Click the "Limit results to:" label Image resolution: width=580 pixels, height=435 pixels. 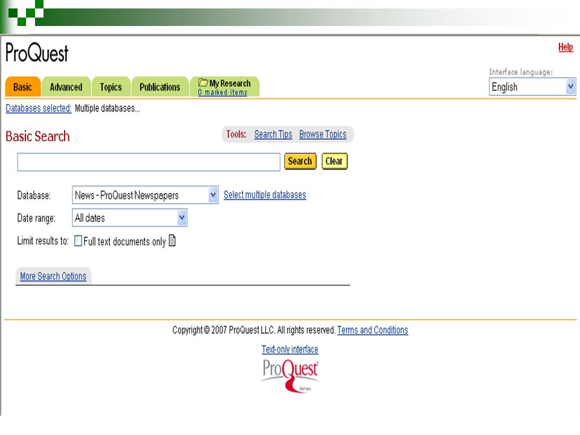pos(43,241)
